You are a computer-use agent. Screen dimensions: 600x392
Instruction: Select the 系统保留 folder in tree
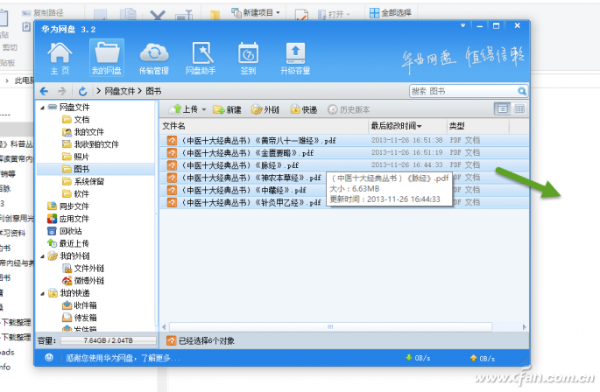(x=83, y=181)
